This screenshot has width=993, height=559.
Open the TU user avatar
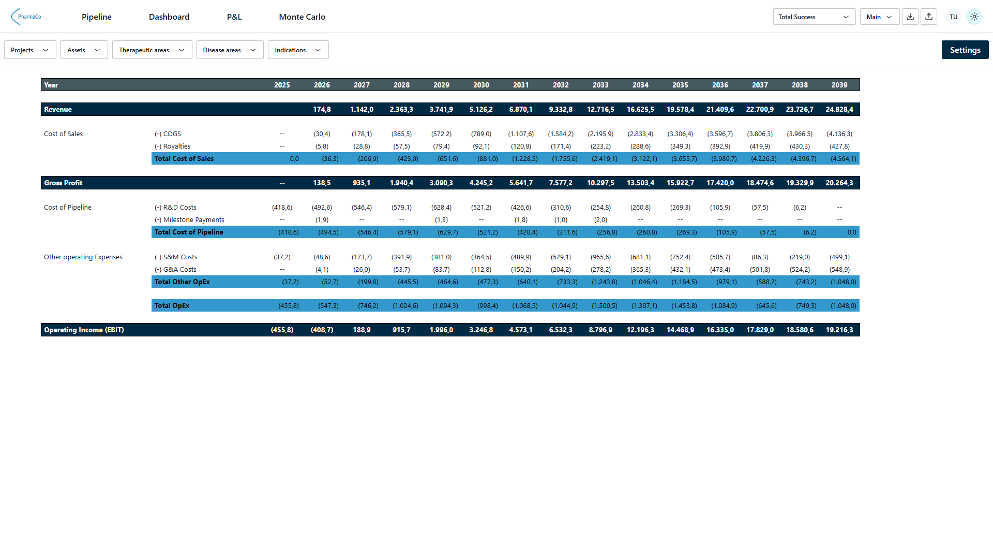click(953, 16)
